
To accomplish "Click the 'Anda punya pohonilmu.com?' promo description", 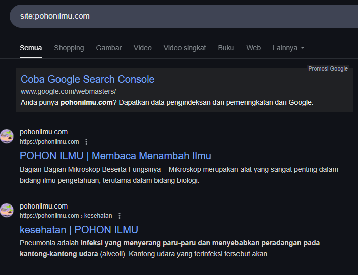I will [167, 102].
